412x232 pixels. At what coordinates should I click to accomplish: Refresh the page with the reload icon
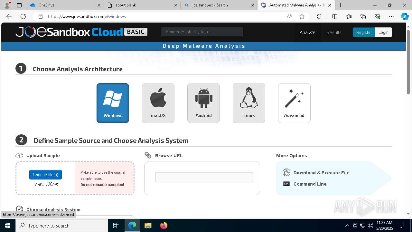click(23, 16)
